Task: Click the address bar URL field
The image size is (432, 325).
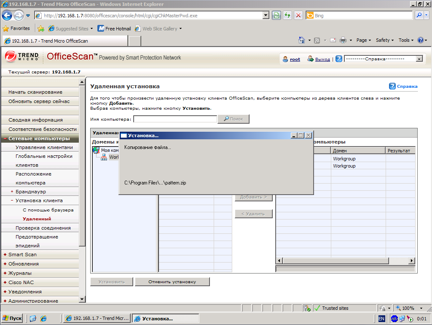Action: click(x=149, y=16)
